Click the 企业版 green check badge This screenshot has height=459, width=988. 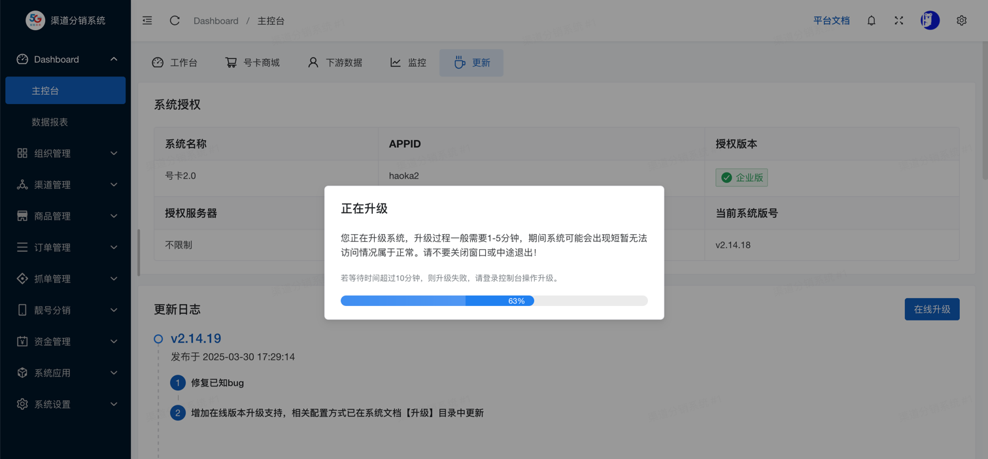741,178
